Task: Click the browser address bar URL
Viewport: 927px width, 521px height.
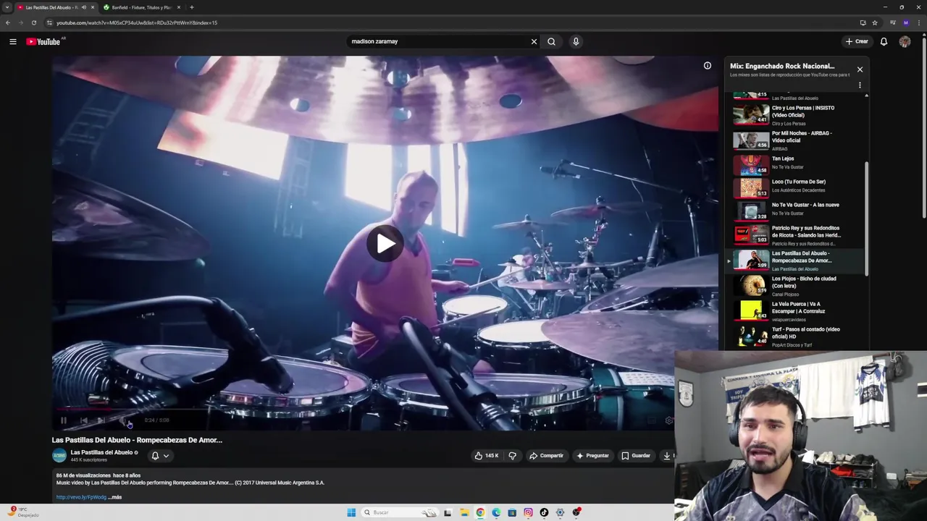Action: [137, 22]
